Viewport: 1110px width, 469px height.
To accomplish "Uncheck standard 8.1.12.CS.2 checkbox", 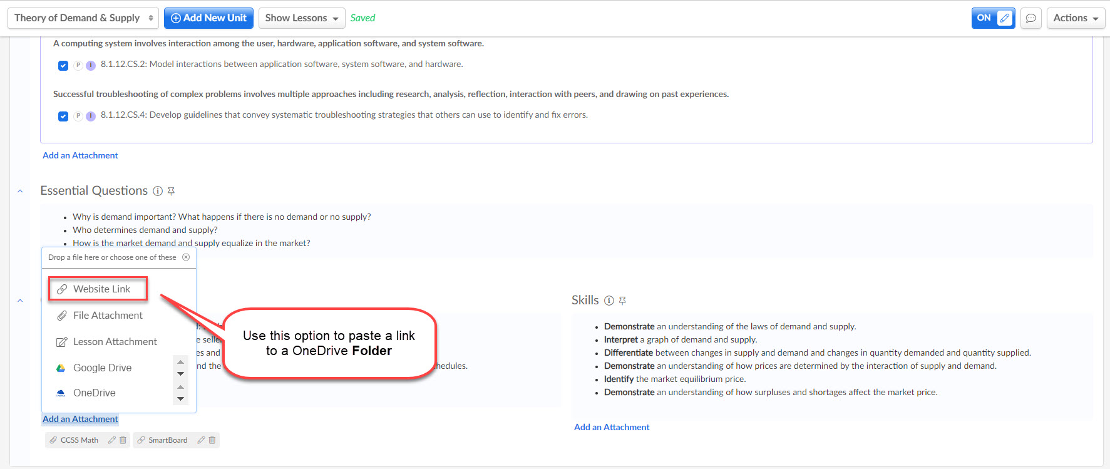I will tap(63, 65).
